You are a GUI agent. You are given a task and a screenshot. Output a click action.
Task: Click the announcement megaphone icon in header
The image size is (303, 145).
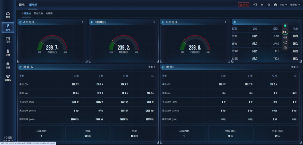pyautogui.click(x=255, y=5)
